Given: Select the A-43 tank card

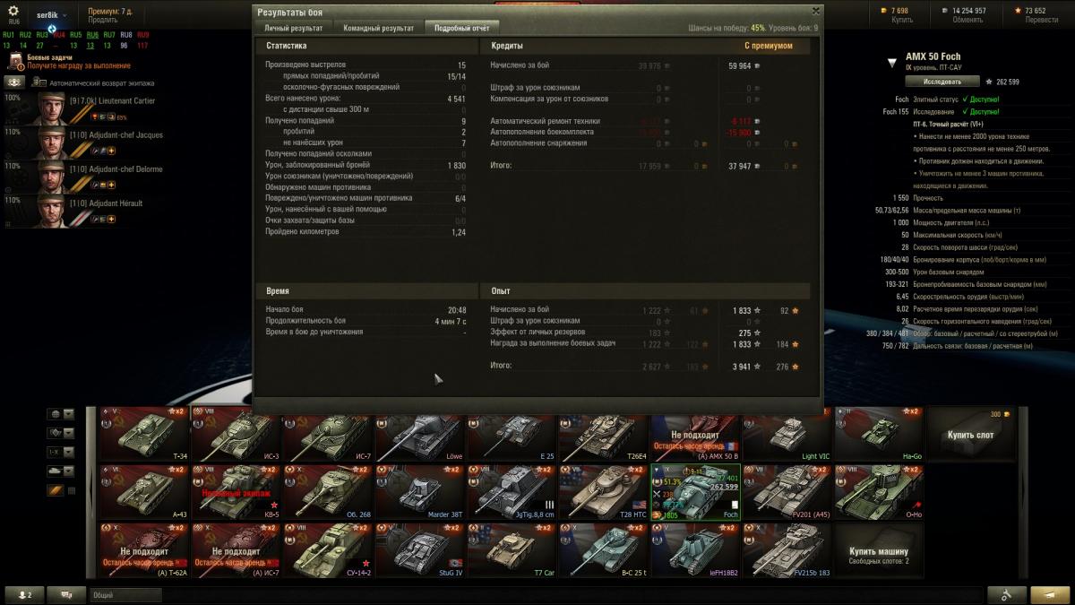Looking at the screenshot, I should tap(145, 492).
